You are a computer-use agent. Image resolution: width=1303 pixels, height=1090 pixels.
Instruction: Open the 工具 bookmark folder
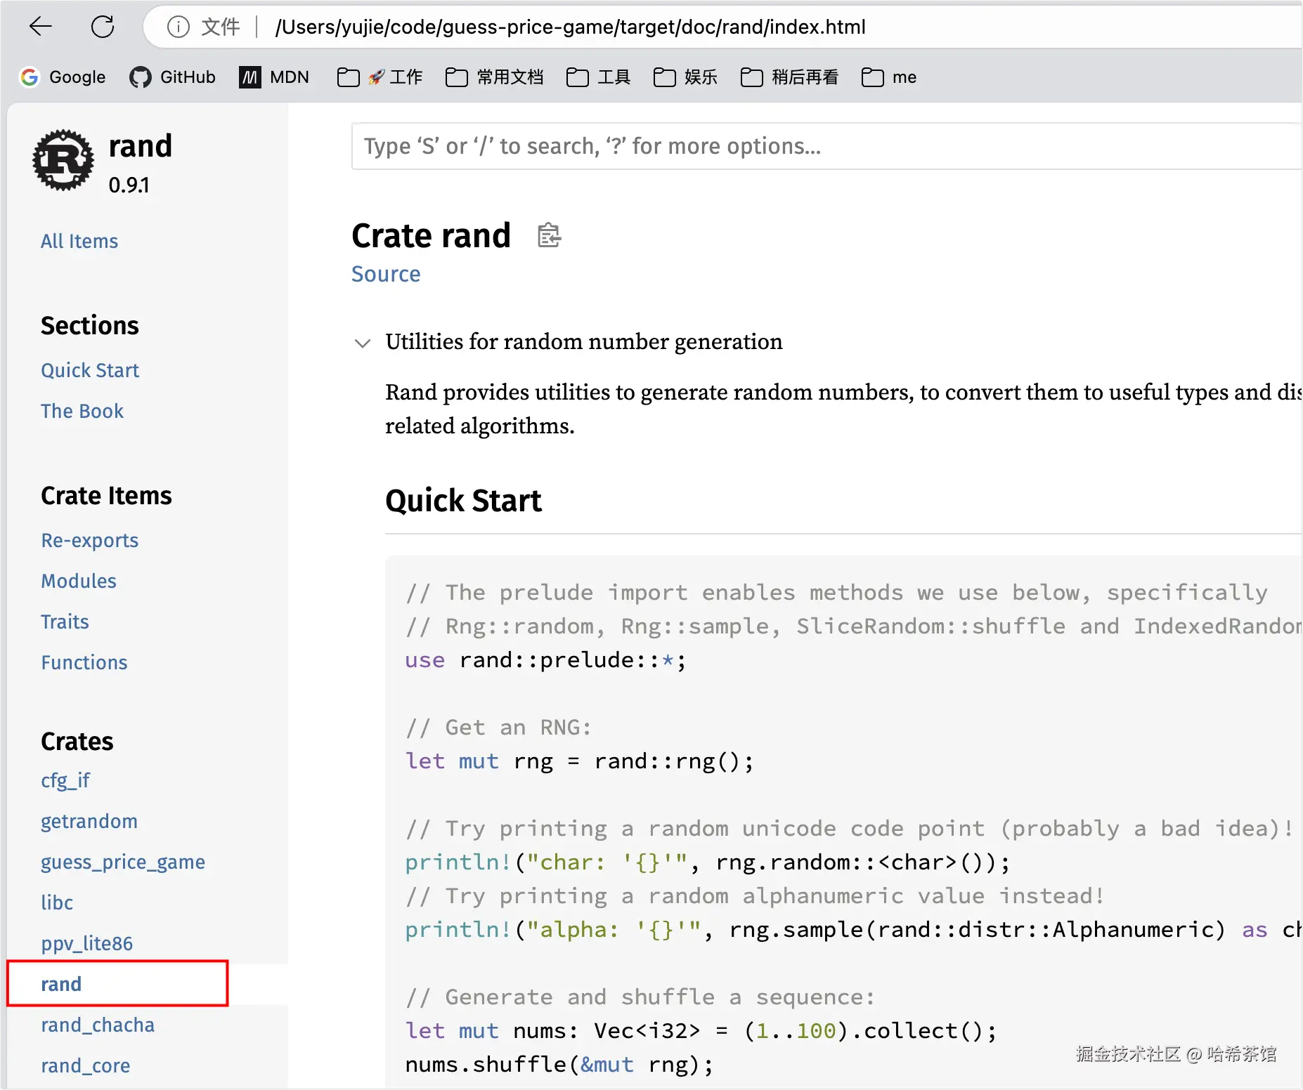(599, 77)
